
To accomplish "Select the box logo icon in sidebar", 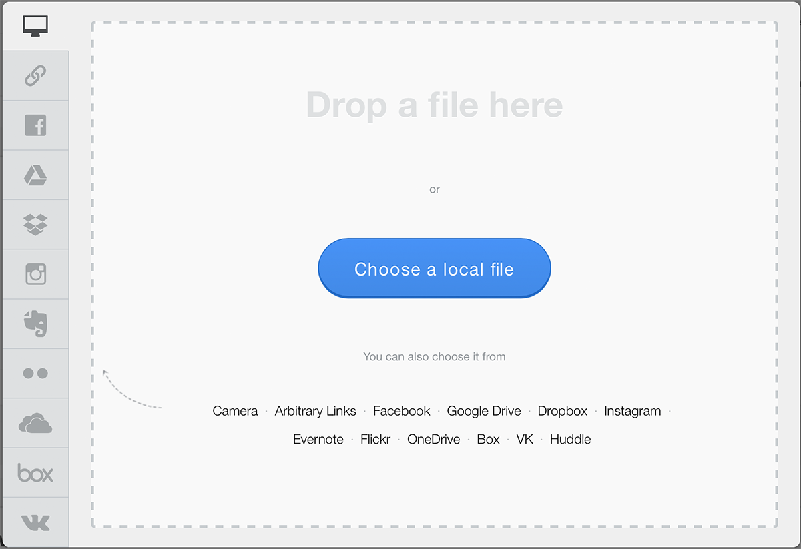I will (35, 472).
